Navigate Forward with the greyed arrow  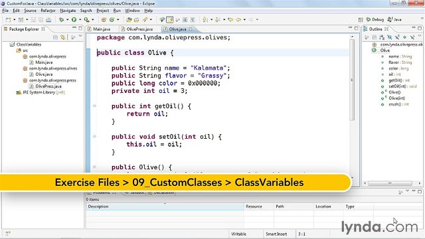(251, 19)
